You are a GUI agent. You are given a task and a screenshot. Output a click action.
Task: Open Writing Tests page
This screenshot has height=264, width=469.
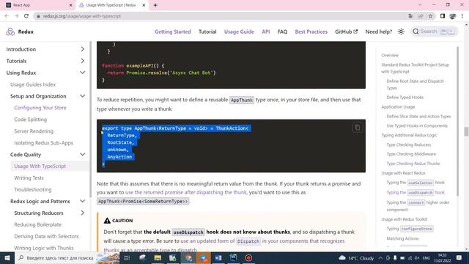[29, 177]
